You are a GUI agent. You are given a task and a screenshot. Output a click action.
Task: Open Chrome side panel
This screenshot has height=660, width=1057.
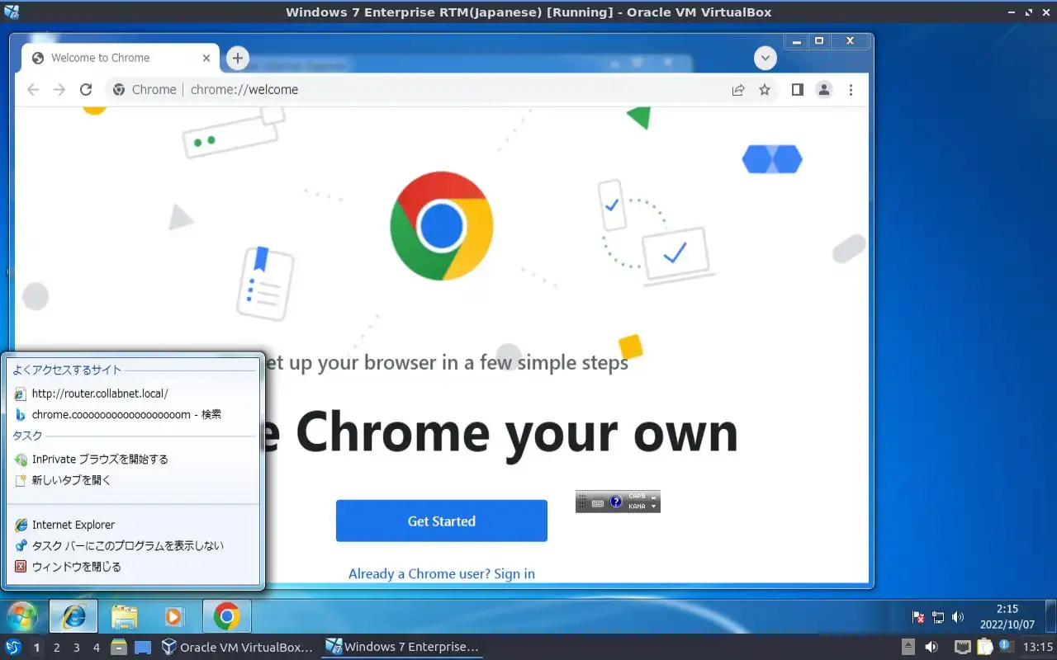point(797,90)
